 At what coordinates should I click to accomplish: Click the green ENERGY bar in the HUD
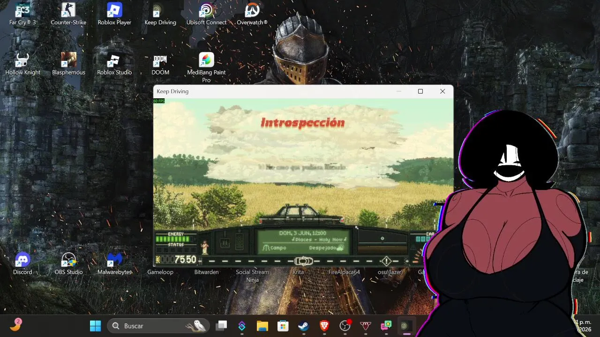click(x=172, y=239)
